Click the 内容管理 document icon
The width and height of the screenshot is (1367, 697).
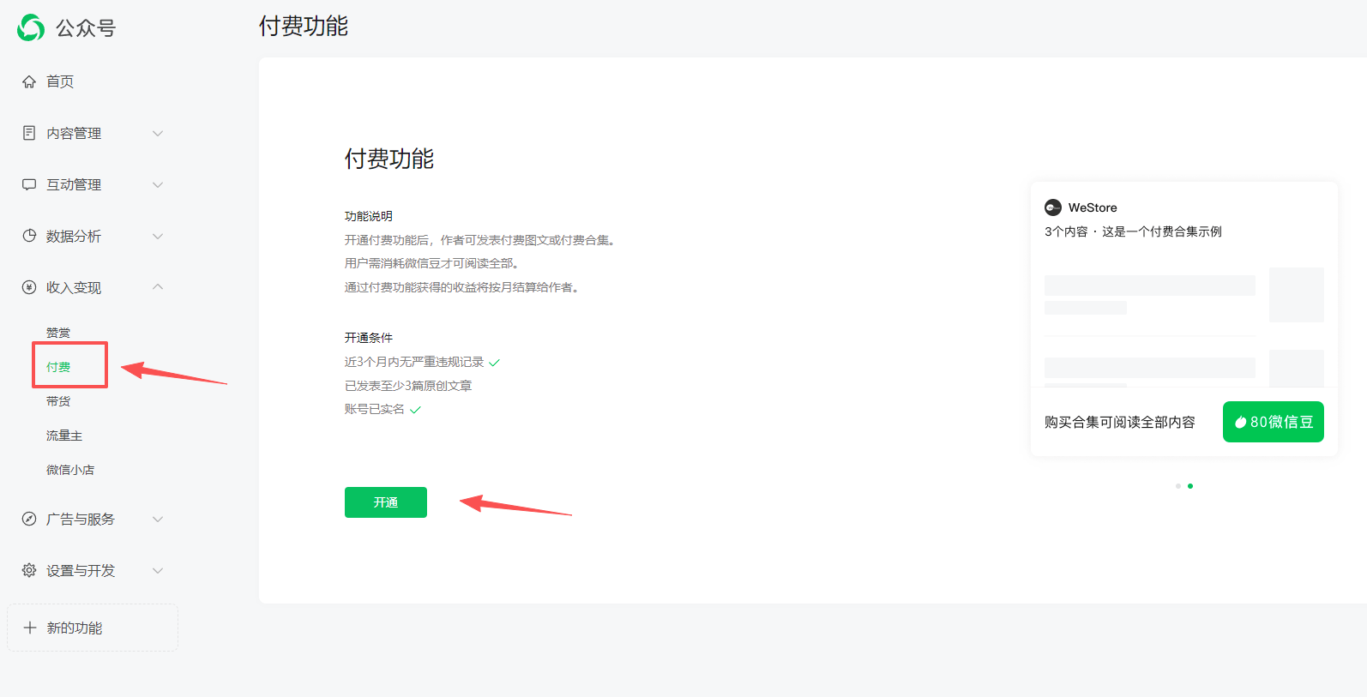click(x=29, y=133)
